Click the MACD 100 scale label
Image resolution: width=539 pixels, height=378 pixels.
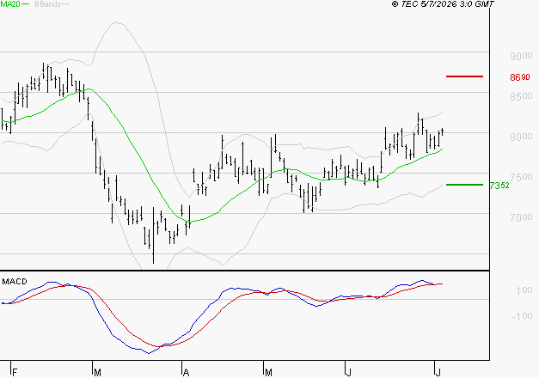[x=524, y=290]
